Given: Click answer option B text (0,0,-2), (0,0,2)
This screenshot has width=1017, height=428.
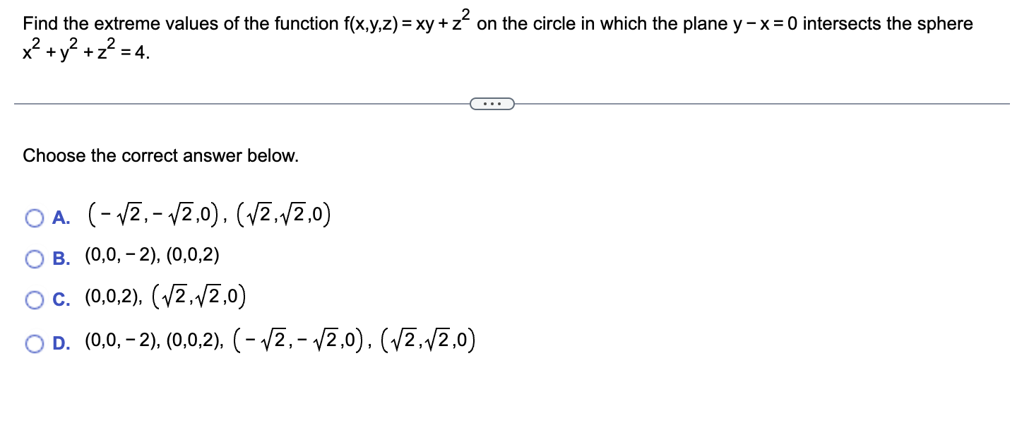Looking at the screenshot, I should (152, 257).
